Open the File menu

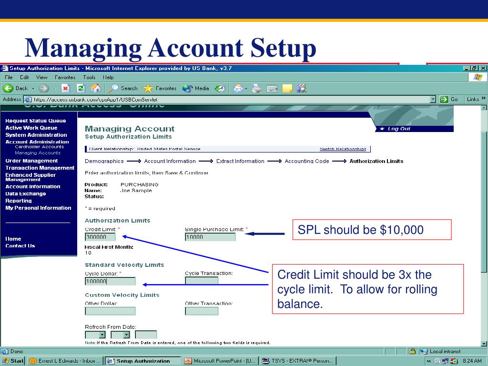pyautogui.click(x=9, y=77)
